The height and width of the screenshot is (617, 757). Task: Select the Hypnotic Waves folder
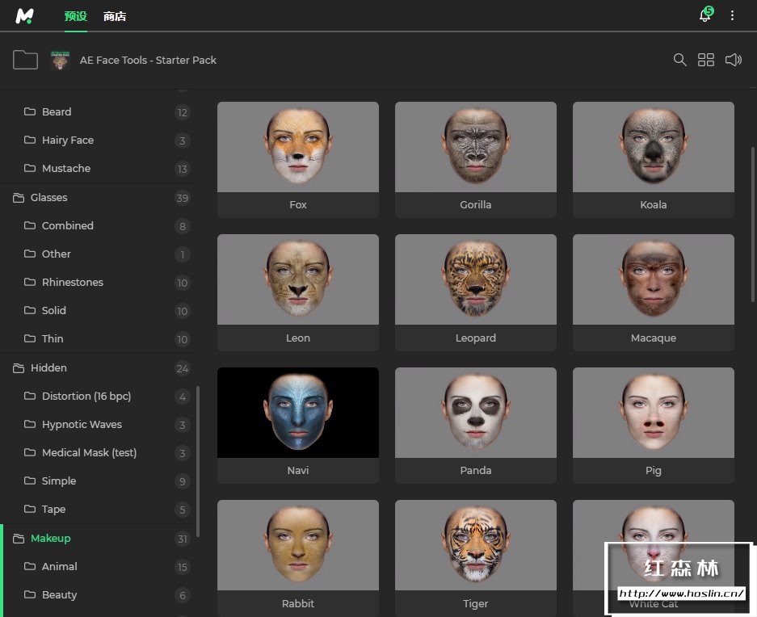(x=81, y=425)
